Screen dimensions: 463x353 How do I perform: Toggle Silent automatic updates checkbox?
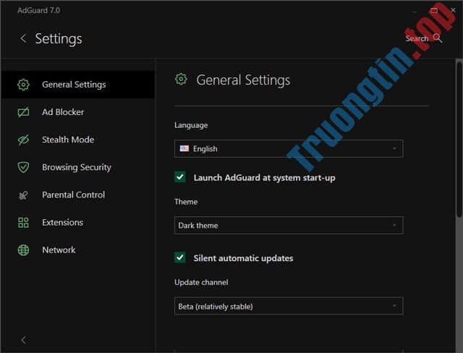click(x=180, y=258)
